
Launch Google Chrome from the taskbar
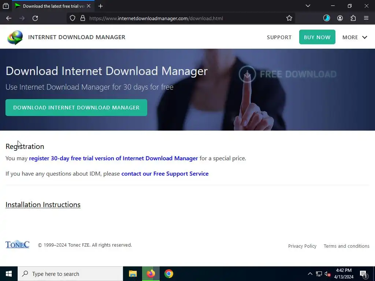coord(168,274)
